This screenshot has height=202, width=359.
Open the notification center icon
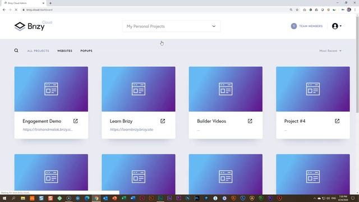tap(353, 198)
